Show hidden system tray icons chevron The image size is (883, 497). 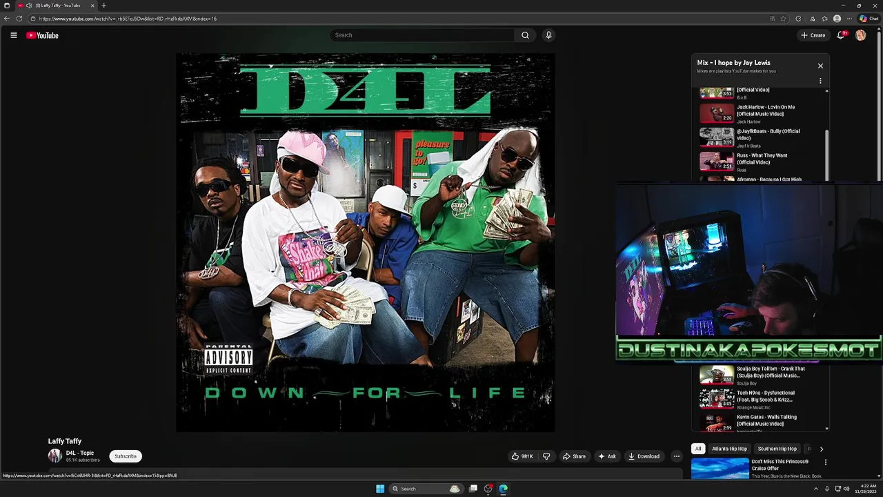tap(816, 489)
